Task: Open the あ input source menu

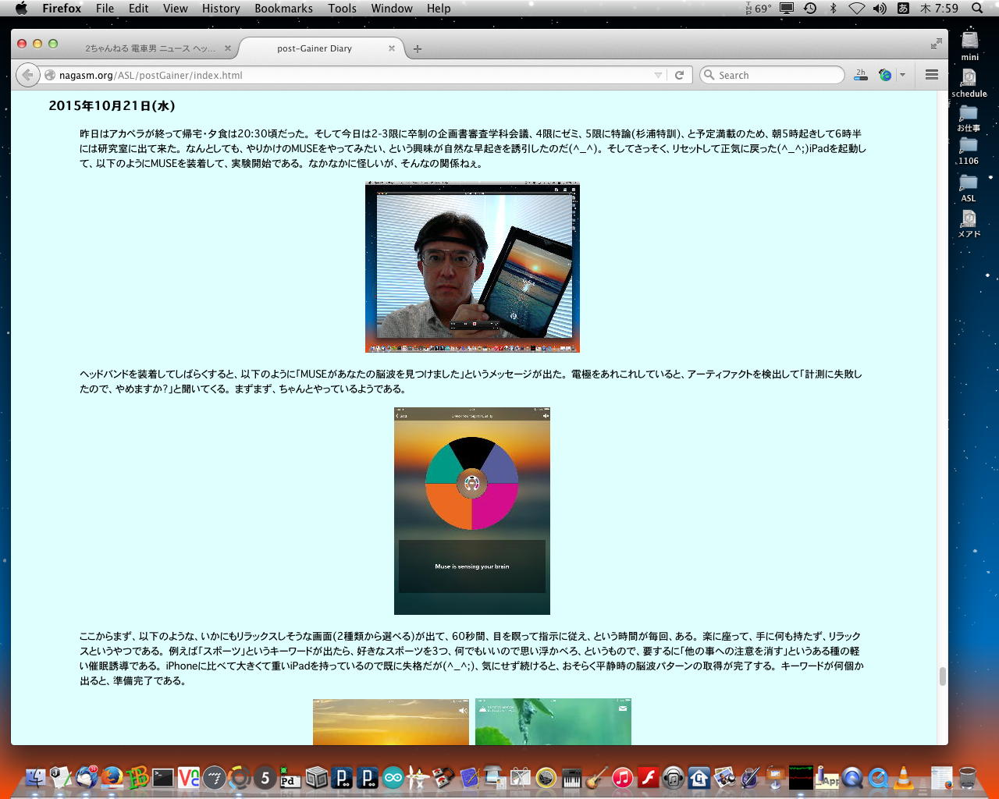Action: [x=903, y=8]
